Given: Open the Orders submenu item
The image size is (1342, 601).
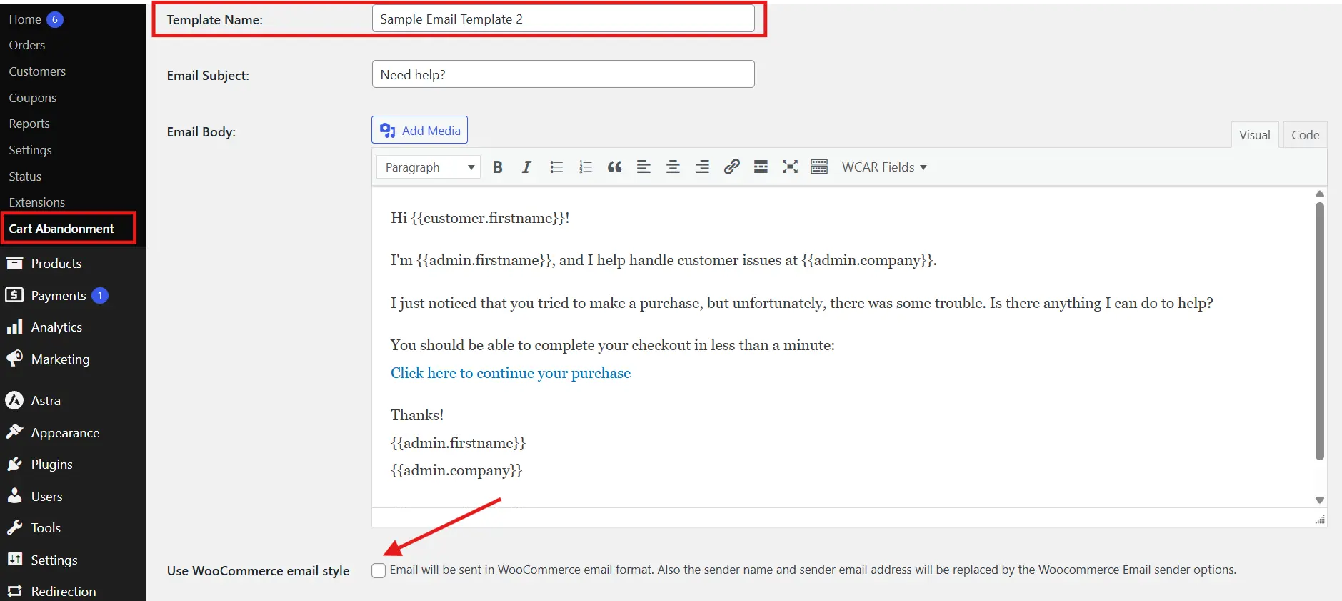Looking at the screenshot, I should click(x=27, y=45).
